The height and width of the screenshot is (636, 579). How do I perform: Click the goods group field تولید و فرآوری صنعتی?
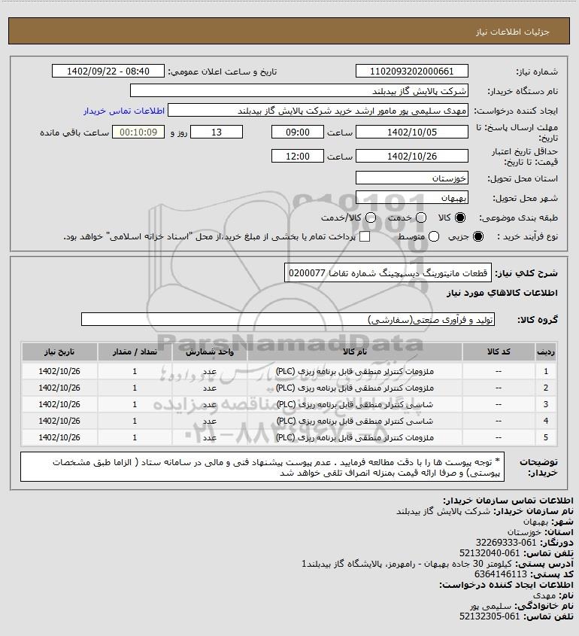click(288, 320)
